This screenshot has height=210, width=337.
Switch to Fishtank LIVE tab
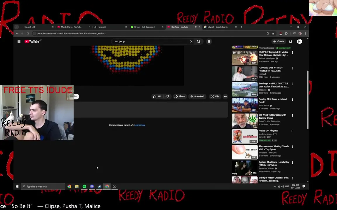(x=37, y=27)
